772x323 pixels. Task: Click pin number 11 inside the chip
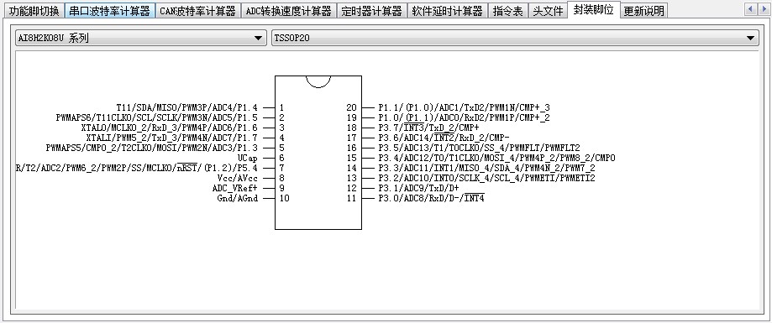[x=351, y=198]
